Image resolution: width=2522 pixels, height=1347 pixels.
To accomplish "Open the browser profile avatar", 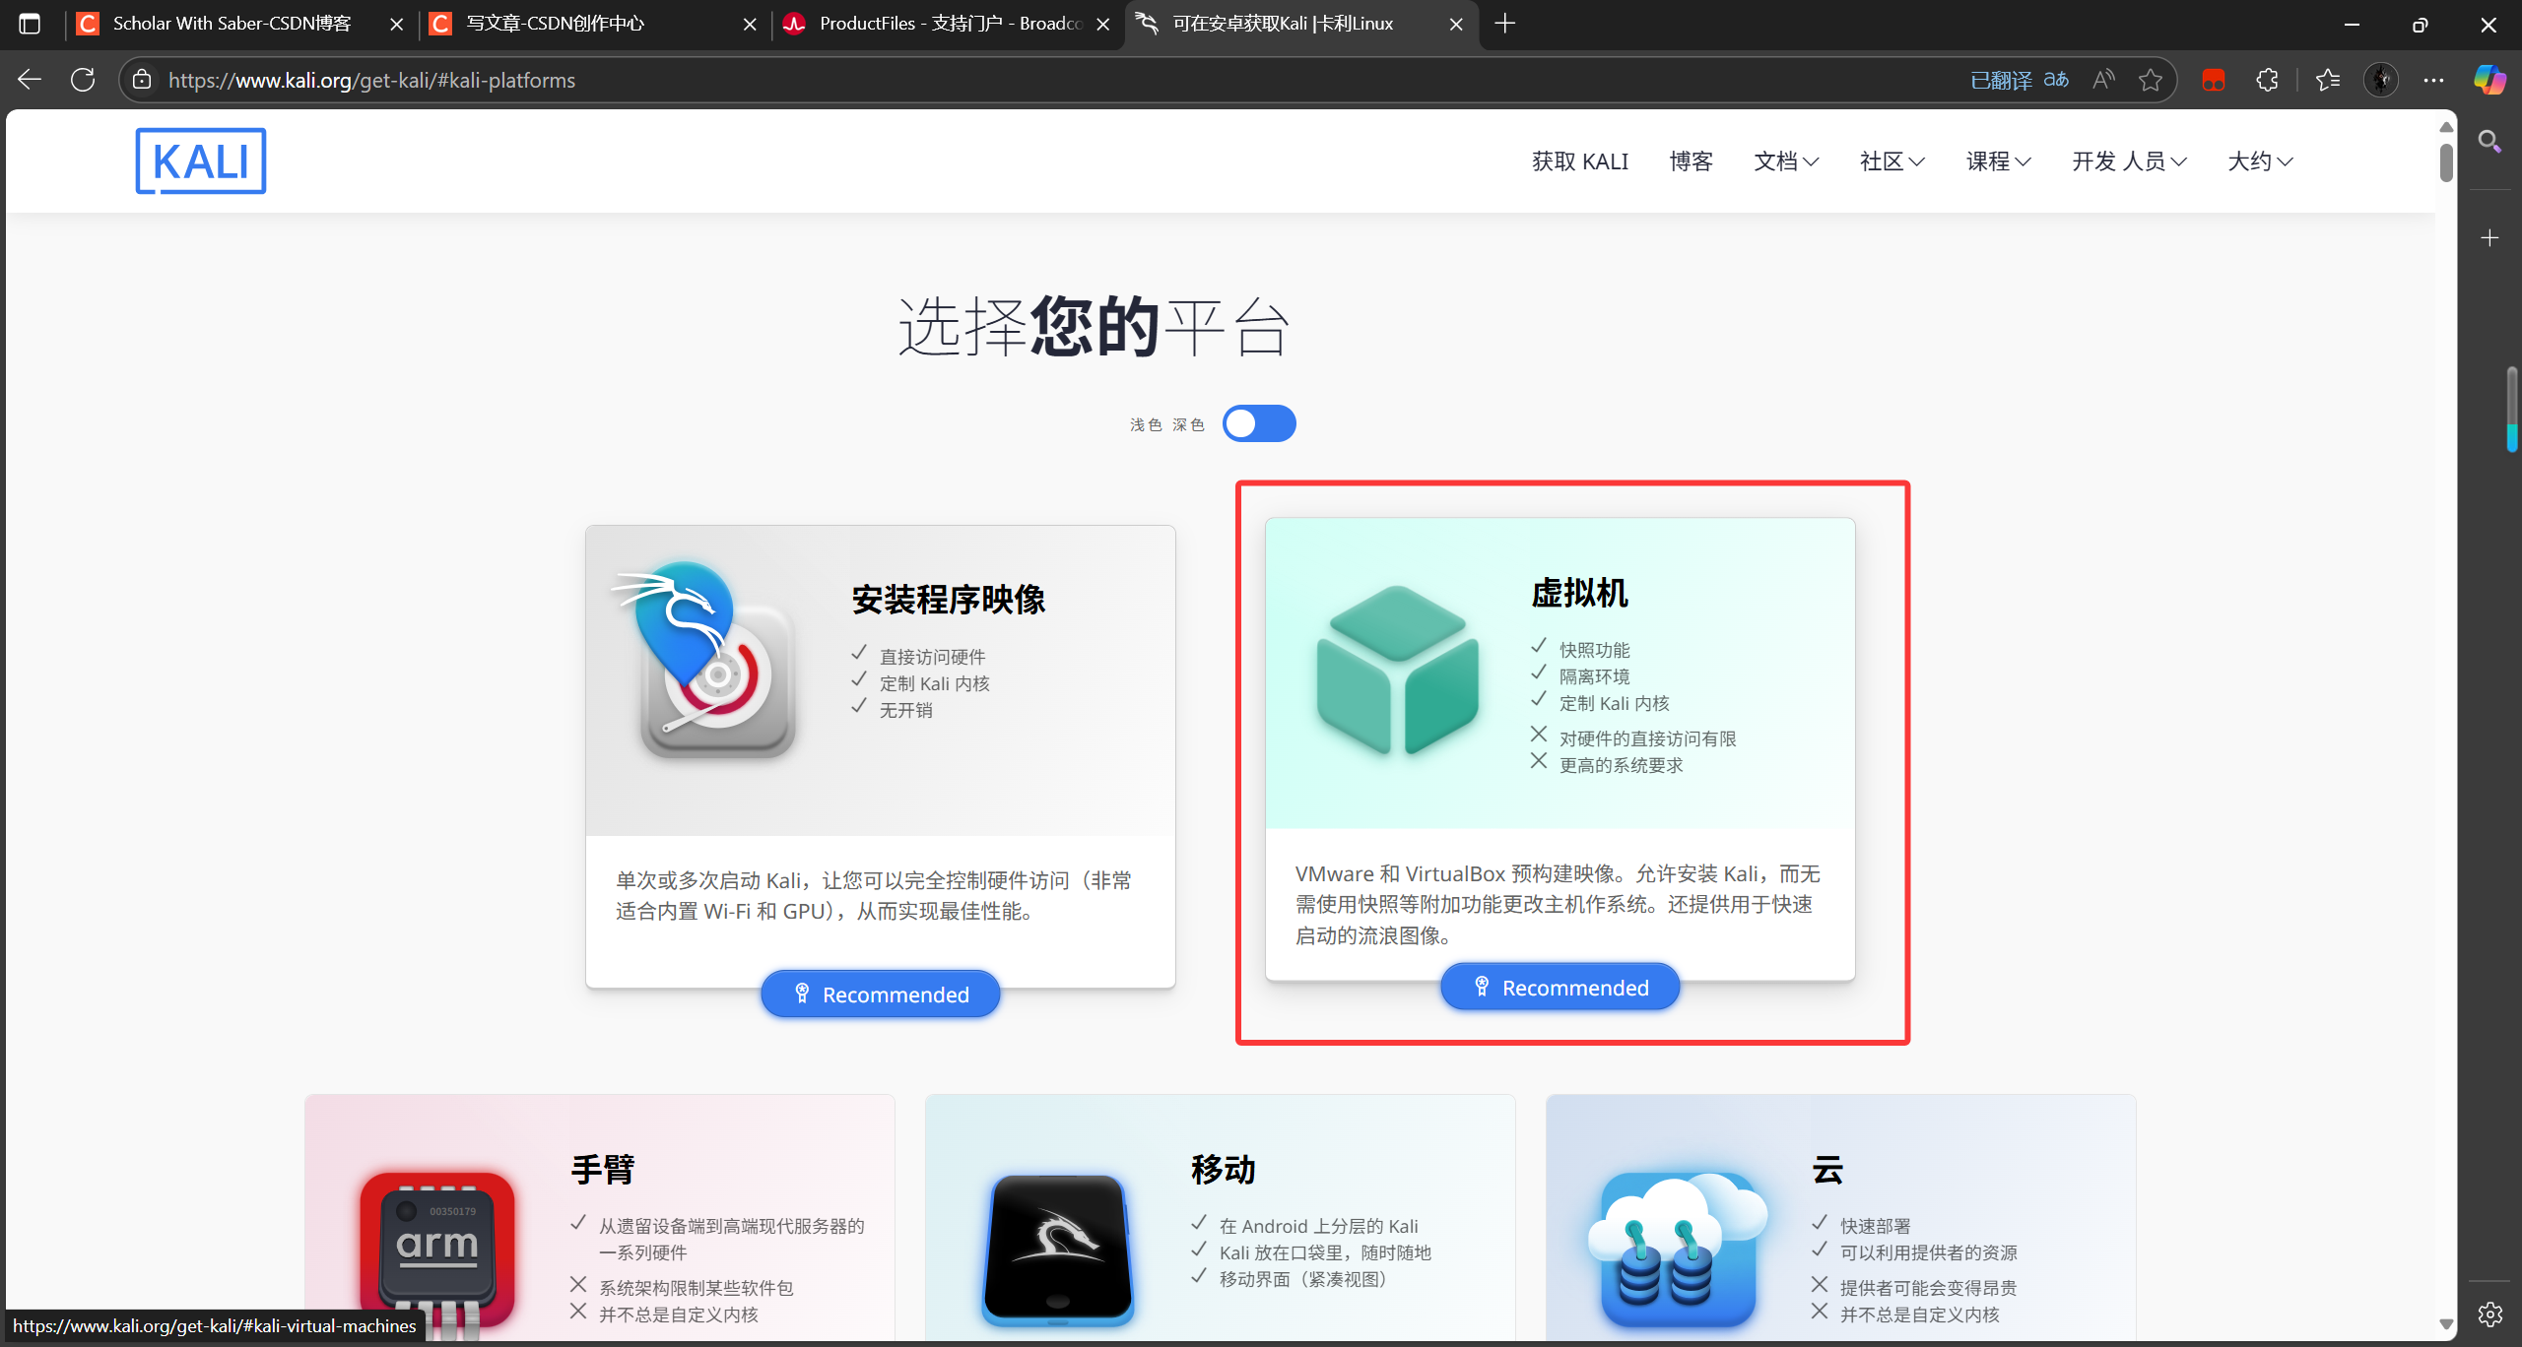I will pyautogui.click(x=2381, y=80).
